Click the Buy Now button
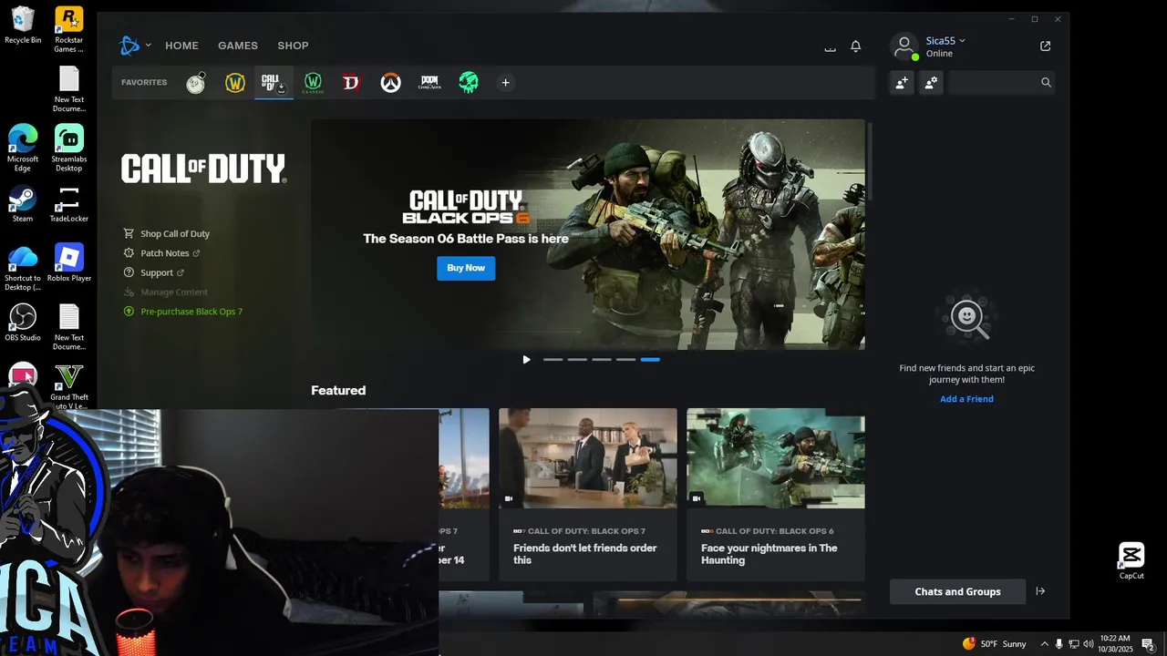The width and height of the screenshot is (1167, 656). 466,268
